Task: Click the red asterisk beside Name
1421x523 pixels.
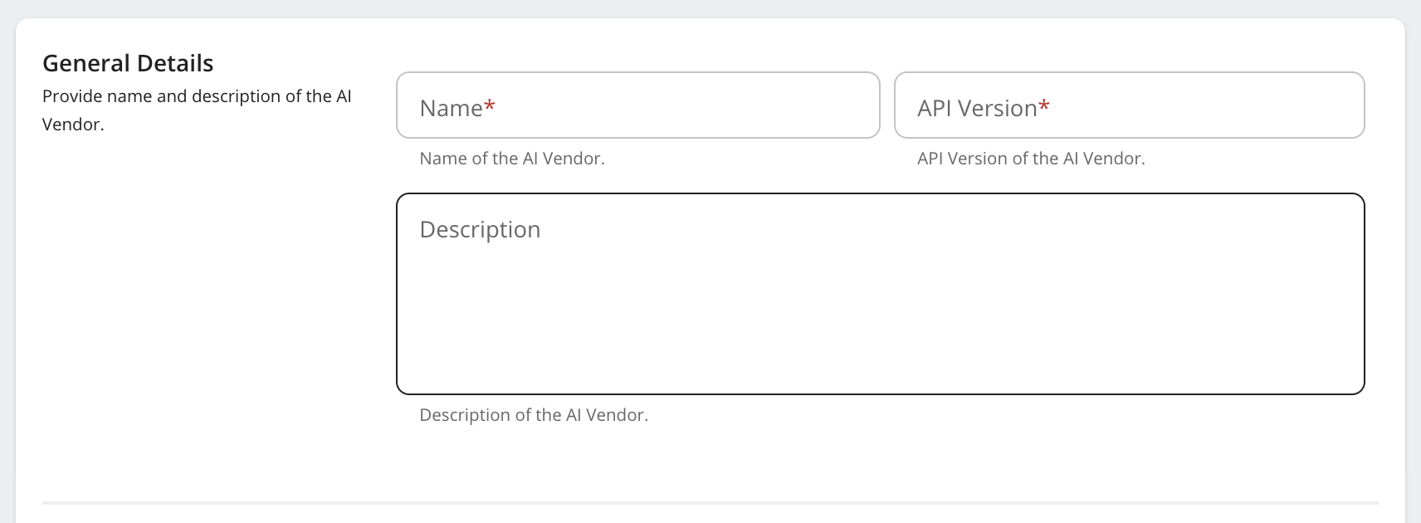Action: (490, 106)
